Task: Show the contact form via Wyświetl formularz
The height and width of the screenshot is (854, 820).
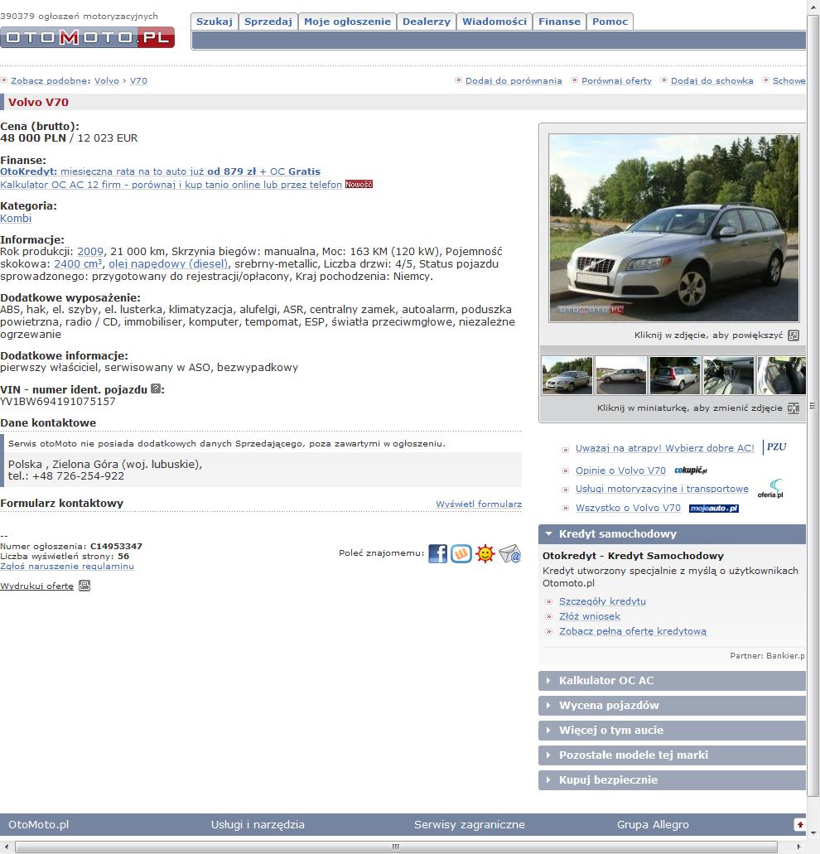Action: click(x=479, y=504)
